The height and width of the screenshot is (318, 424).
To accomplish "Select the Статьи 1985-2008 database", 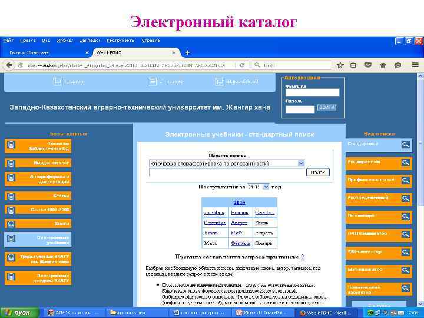I will [38, 210].
